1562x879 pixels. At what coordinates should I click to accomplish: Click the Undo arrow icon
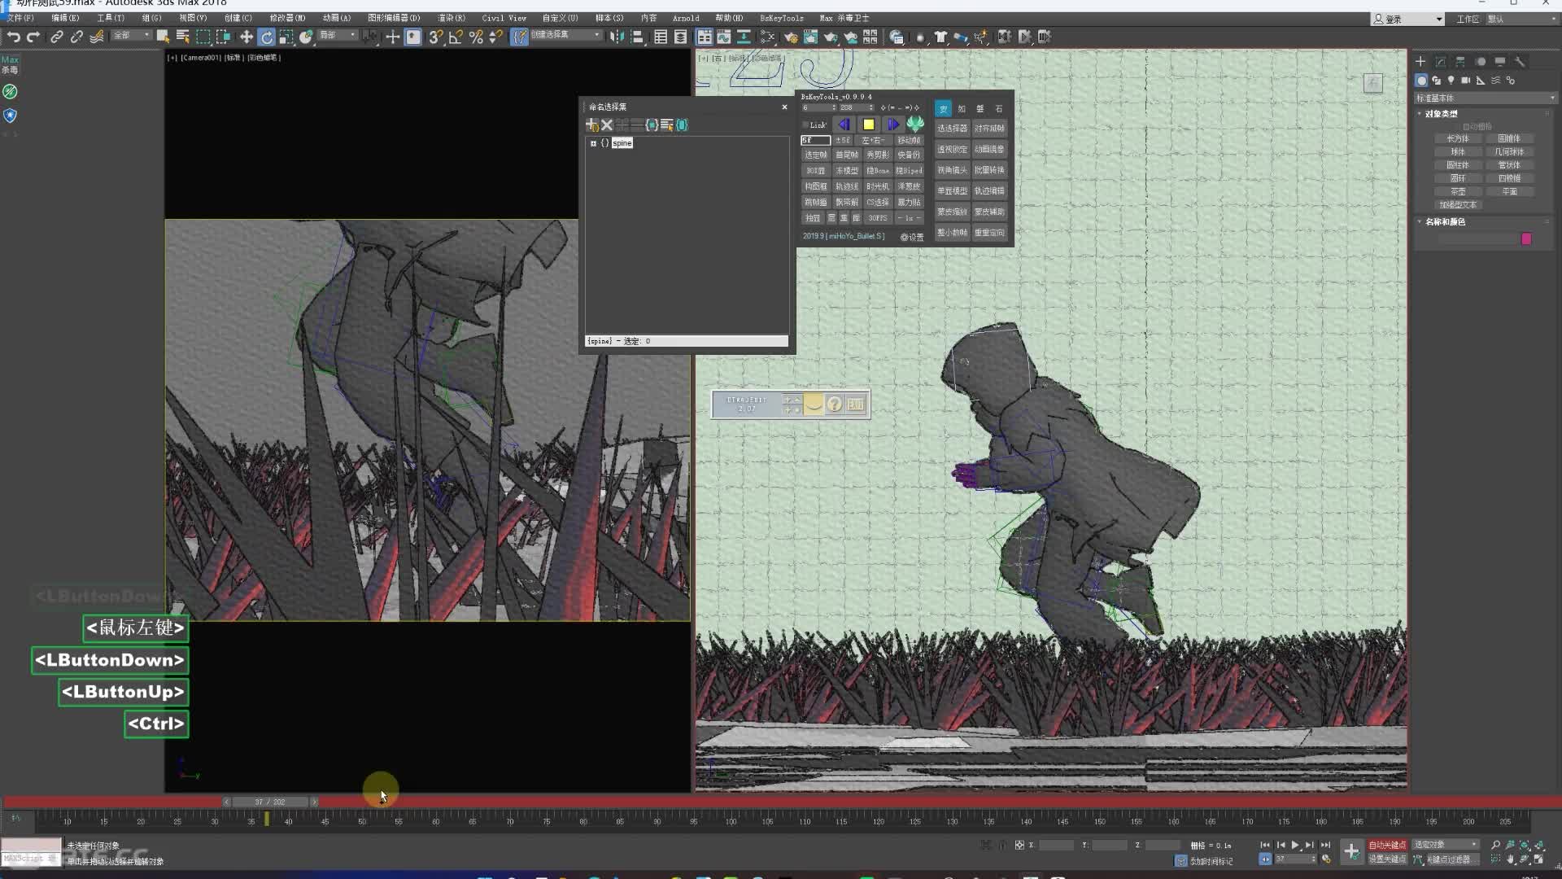pos(13,37)
